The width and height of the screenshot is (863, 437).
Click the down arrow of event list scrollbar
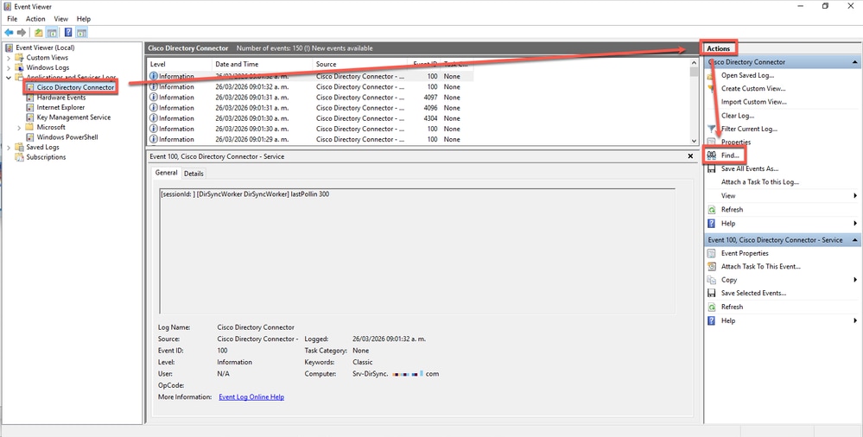(694, 141)
